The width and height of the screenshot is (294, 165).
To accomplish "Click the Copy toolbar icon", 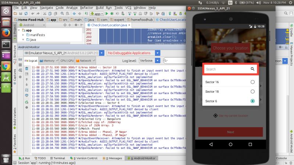I will point(50,14).
